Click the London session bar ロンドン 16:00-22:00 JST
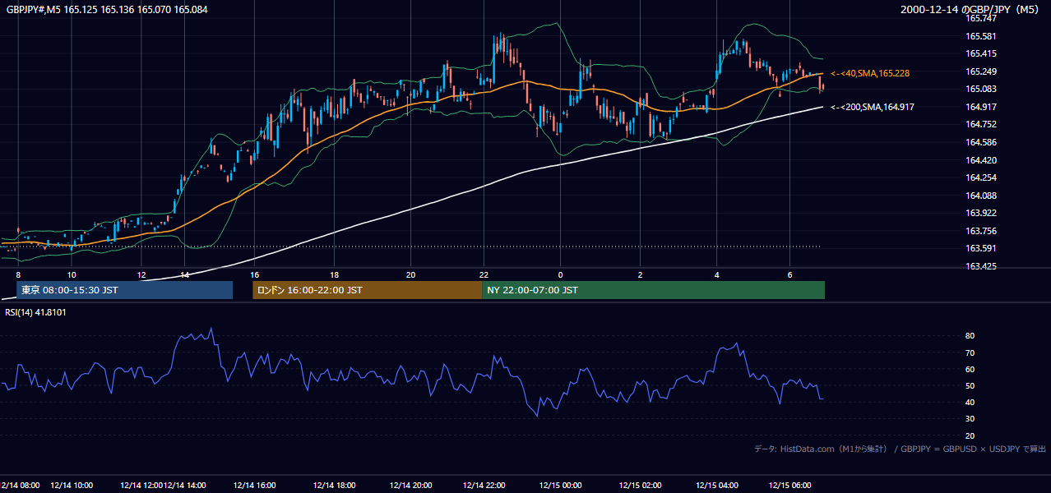 coord(367,290)
